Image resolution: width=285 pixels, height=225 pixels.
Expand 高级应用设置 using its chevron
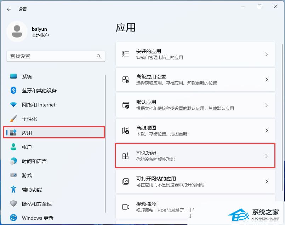click(267, 80)
